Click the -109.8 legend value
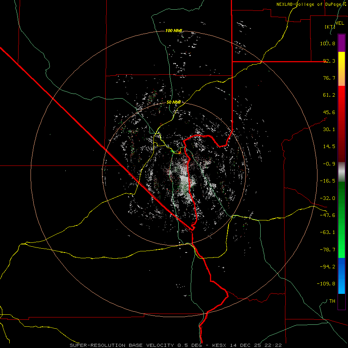This screenshot has width=348, height=348. click(x=326, y=284)
